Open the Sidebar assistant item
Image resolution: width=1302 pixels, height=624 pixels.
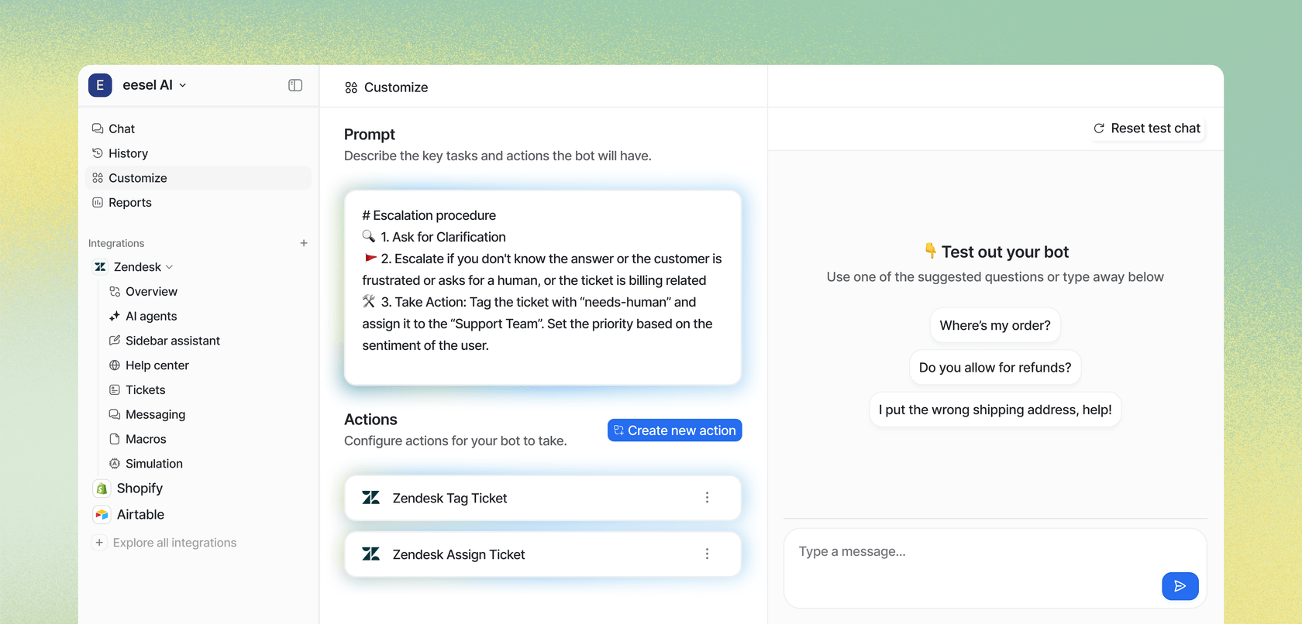172,341
